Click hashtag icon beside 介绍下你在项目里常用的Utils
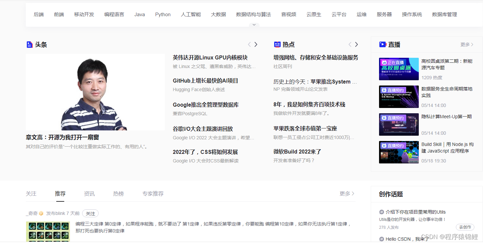Image resolution: width=483 pixels, height=243 pixels. tap(381, 212)
